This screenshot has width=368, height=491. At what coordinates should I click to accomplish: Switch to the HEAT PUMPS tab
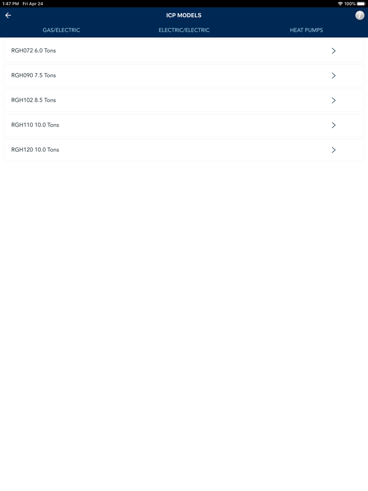tap(307, 30)
